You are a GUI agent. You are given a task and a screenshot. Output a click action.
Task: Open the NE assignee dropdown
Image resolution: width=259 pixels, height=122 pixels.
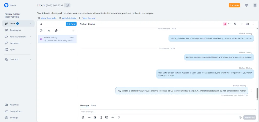pos(227,24)
